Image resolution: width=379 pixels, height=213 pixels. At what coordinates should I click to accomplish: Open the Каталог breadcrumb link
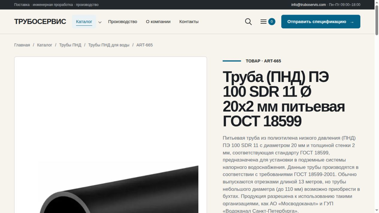click(45, 45)
